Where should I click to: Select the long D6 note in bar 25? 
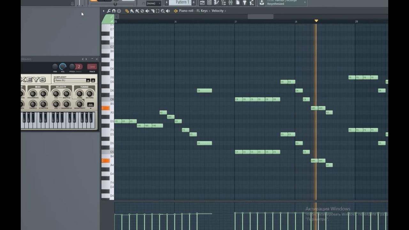pos(204,91)
